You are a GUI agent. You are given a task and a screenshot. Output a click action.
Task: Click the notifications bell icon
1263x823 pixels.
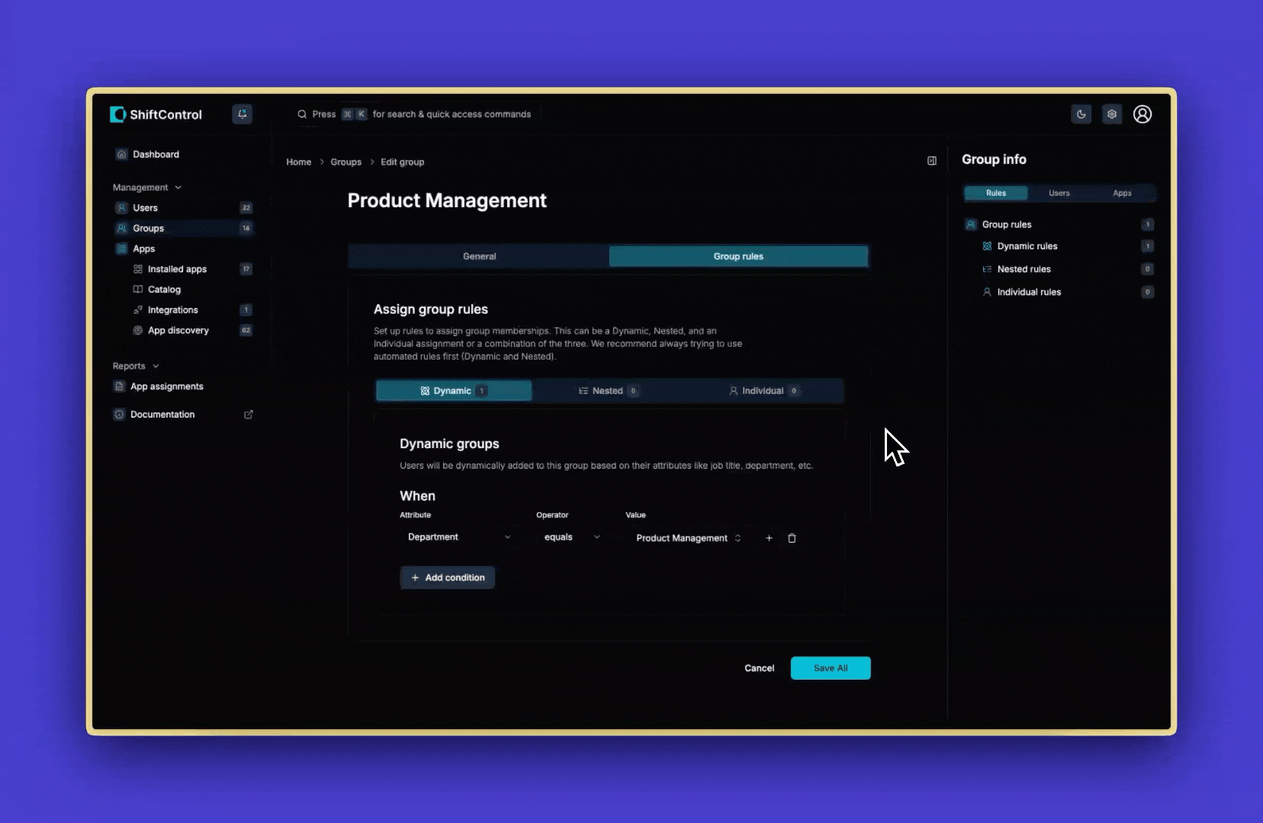(x=242, y=114)
